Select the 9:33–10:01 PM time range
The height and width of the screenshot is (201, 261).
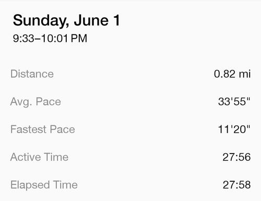pyautogui.click(x=50, y=38)
